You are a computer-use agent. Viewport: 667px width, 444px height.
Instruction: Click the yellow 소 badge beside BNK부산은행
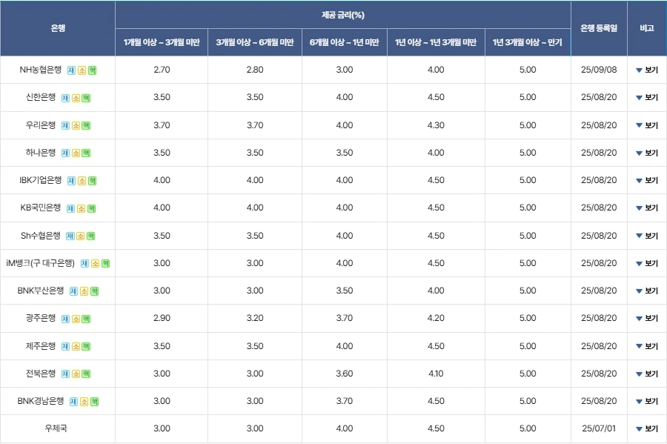(x=84, y=291)
